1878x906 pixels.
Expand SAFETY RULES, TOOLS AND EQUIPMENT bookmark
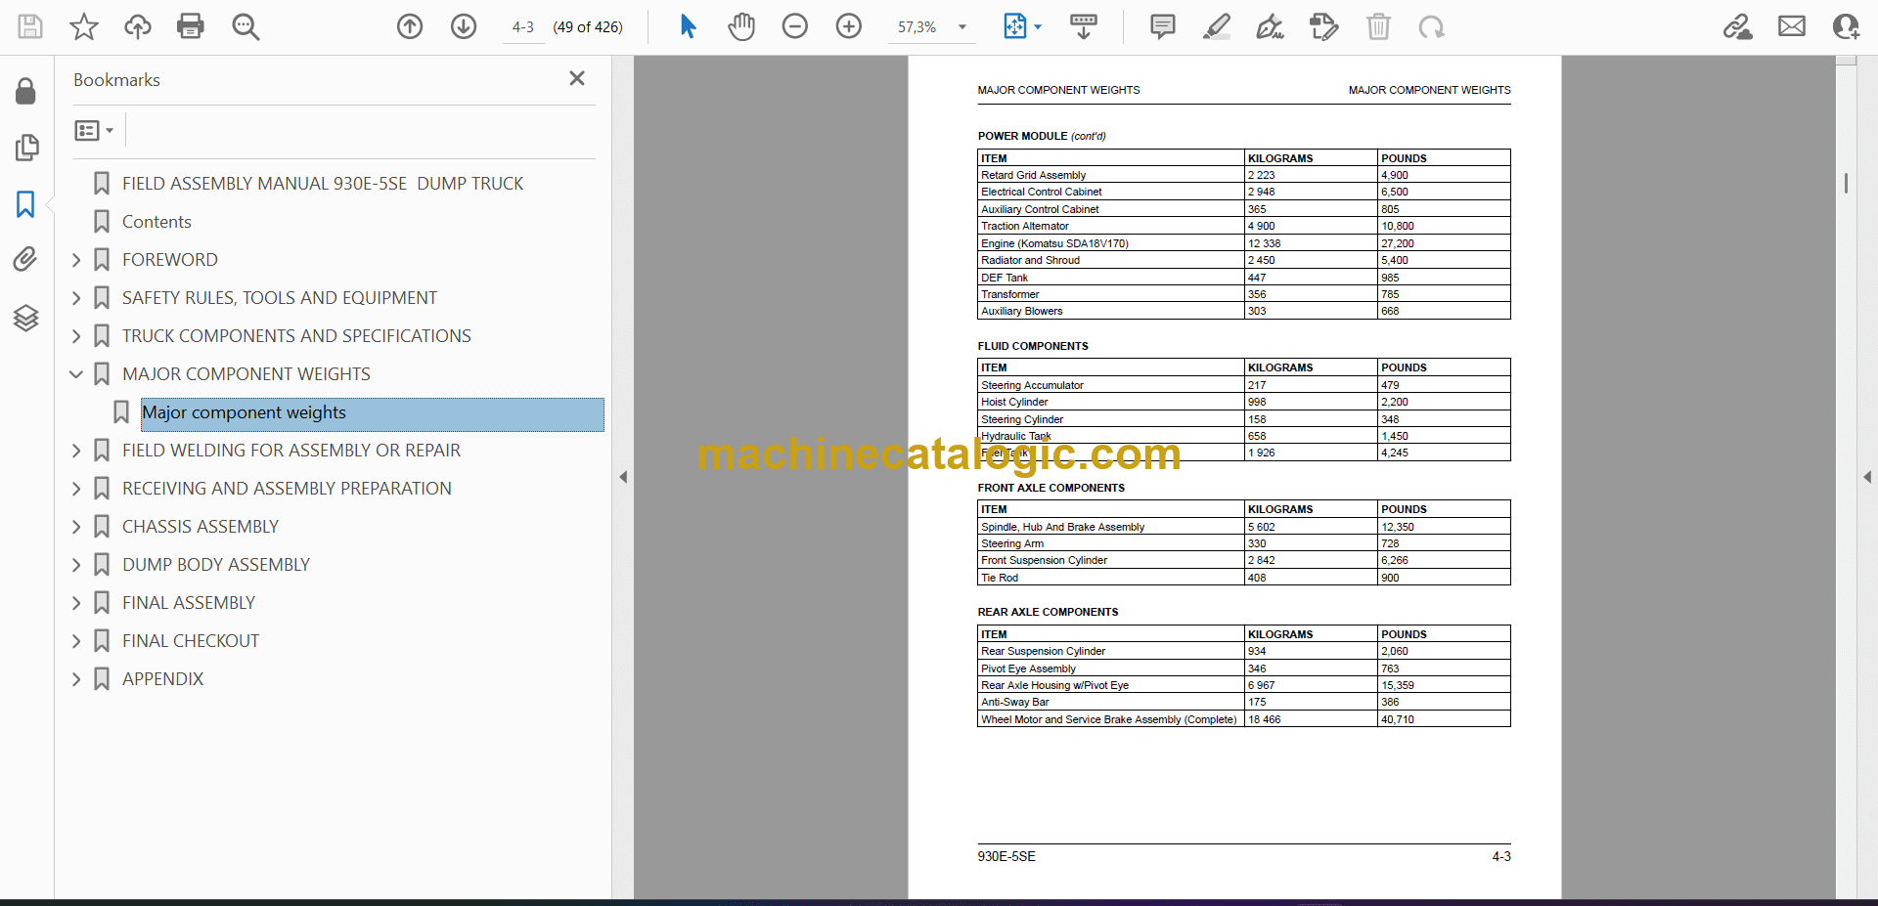click(x=76, y=298)
